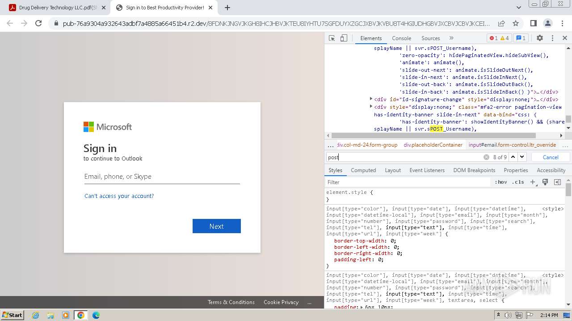This screenshot has width=572, height=321.
Task: Show more DevTools panel tabs
Action: [x=451, y=38]
